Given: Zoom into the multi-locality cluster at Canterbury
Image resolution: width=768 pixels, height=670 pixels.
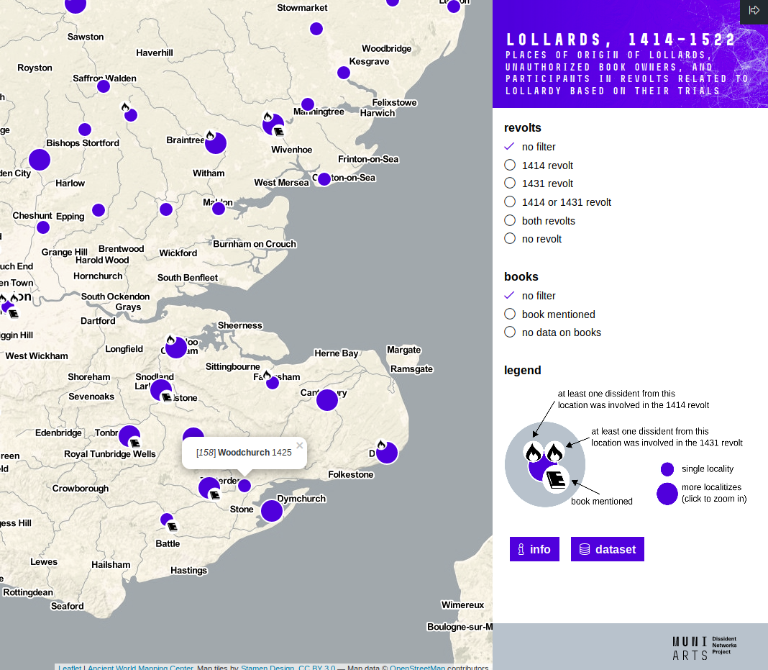Looking at the screenshot, I should (327, 400).
